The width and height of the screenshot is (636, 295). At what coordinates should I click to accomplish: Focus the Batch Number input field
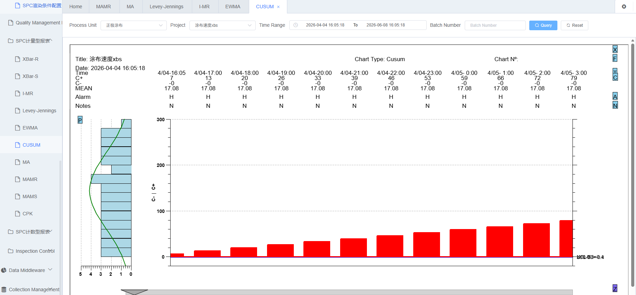tap(495, 25)
